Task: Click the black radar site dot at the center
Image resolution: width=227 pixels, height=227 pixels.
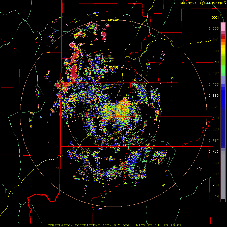Action: coord(113,113)
